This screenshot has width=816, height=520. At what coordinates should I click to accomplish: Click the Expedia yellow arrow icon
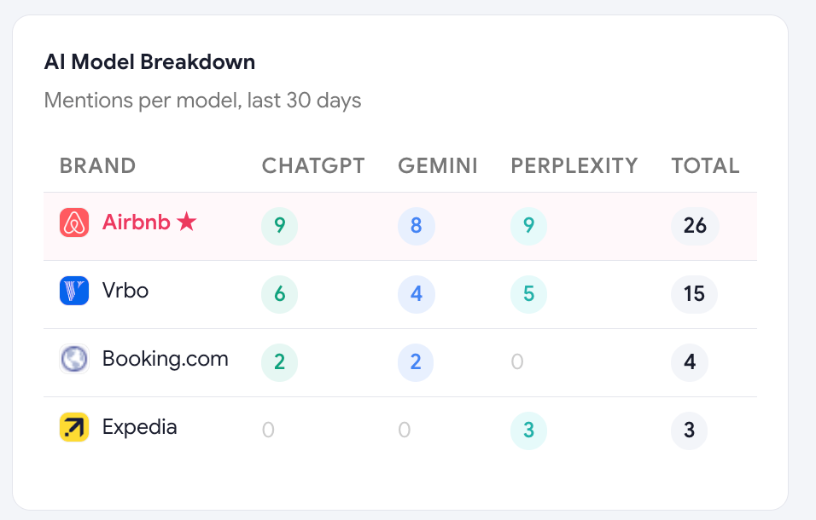(74, 427)
